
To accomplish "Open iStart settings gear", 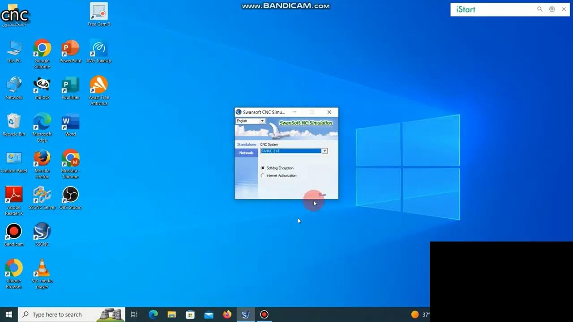I will (x=552, y=9).
